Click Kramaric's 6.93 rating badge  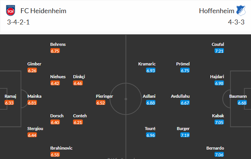[151, 70]
